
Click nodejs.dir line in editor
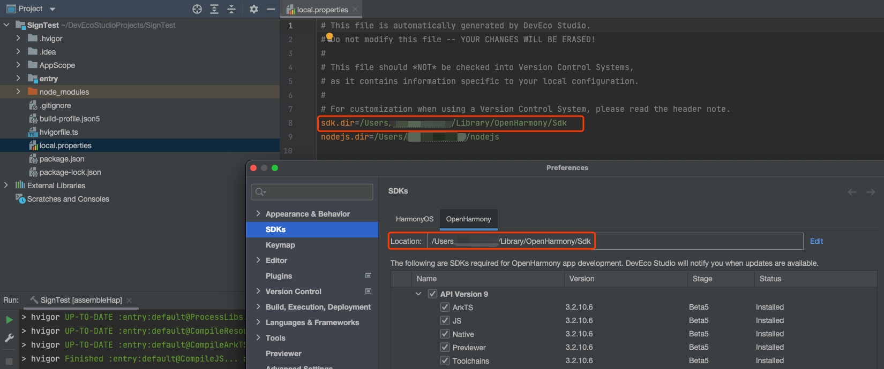410,137
